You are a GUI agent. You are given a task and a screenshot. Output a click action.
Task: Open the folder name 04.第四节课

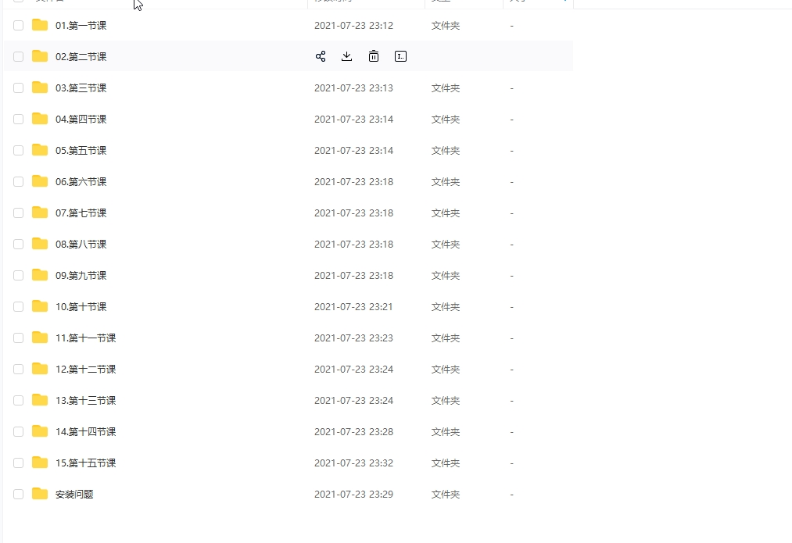pos(81,120)
